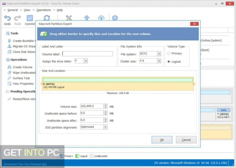Click the right partition border handle
Screen dimensions: 236x168
(194, 84)
